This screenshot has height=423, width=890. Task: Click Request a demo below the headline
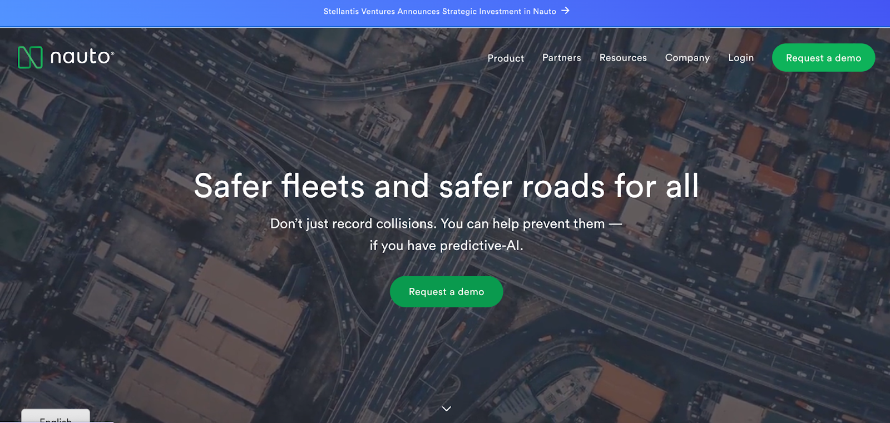[x=446, y=292]
